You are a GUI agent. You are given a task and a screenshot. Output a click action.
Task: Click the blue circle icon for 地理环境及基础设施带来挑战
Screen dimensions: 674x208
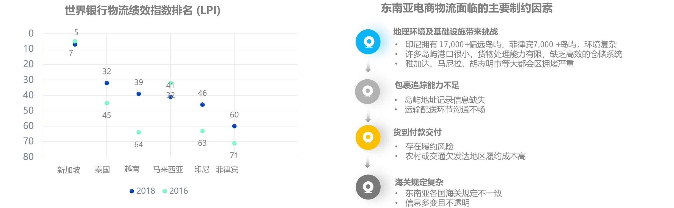click(368, 42)
